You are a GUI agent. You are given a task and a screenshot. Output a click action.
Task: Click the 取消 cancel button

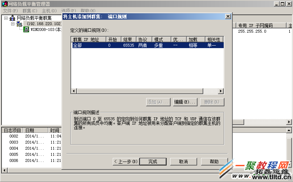point(183,162)
